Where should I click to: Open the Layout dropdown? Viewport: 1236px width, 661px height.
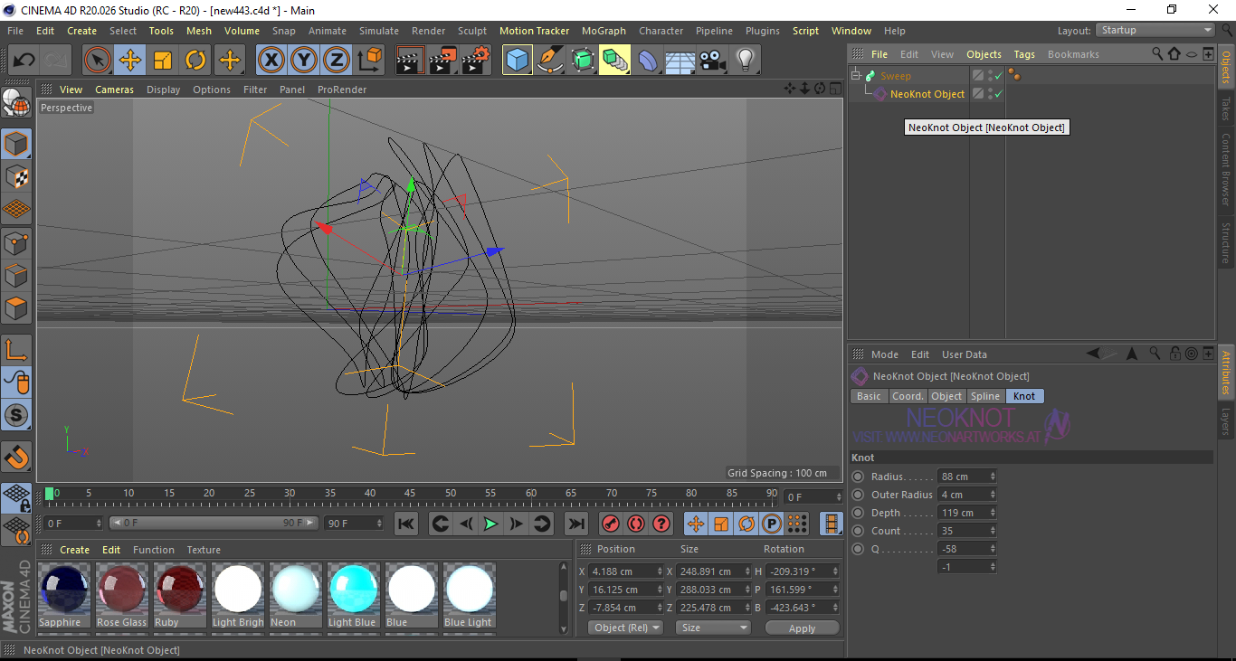coord(1156,30)
